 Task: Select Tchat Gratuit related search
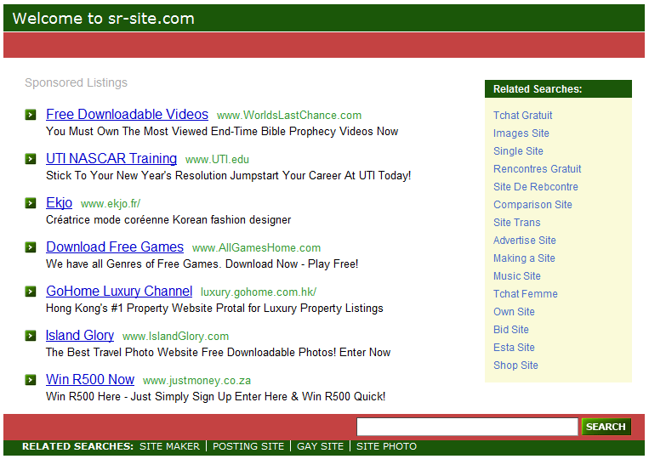coord(523,116)
